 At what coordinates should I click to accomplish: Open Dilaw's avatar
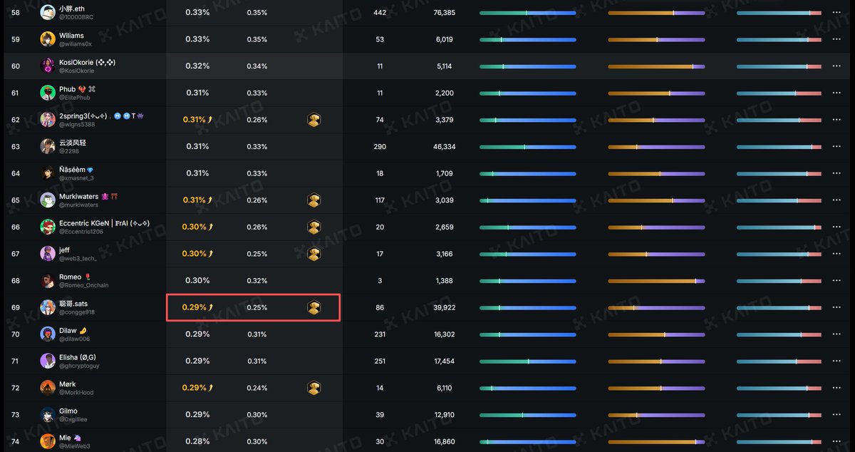48,334
